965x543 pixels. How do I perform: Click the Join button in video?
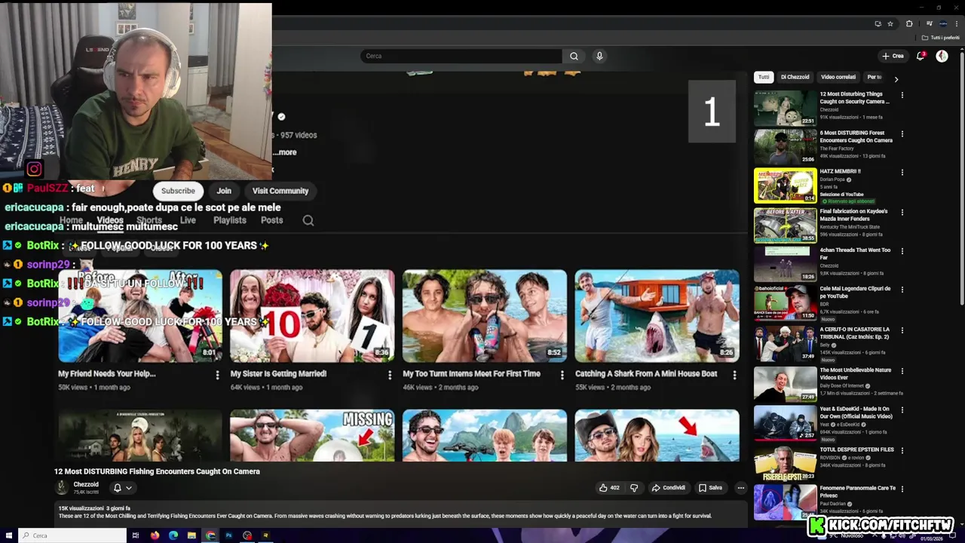224,191
